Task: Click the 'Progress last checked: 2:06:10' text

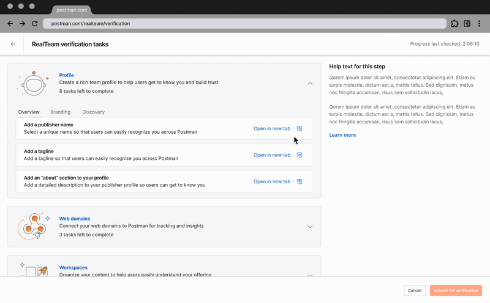Action: [445, 44]
